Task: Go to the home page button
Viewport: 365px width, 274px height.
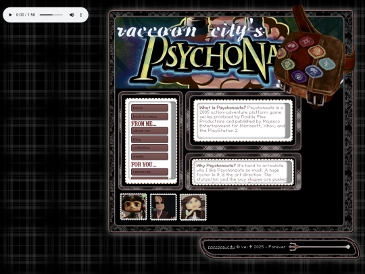Action: [149, 108]
